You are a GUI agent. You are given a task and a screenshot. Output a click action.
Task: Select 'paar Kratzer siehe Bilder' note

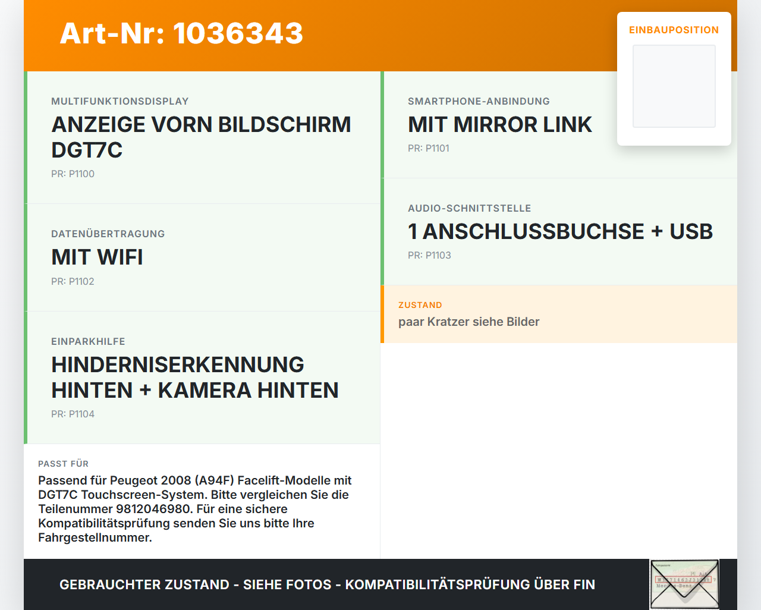tap(469, 322)
